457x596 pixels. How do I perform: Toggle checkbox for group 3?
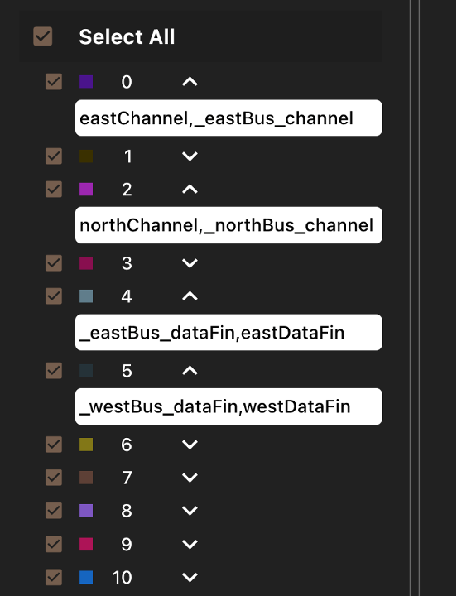tap(54, 263)
